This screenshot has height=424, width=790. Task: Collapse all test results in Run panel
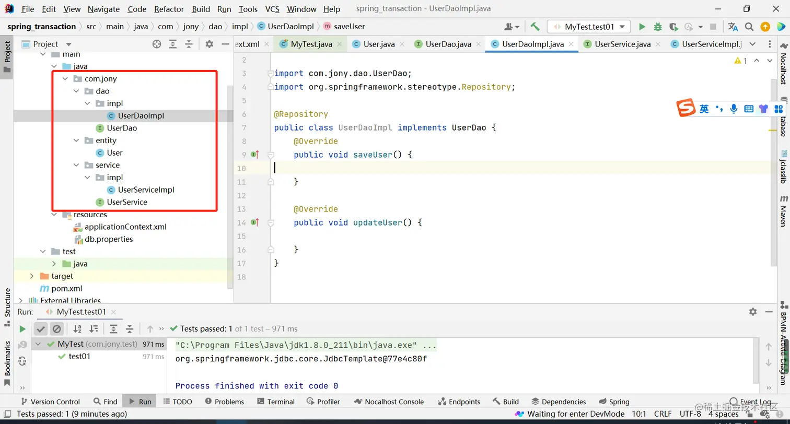point(130,329)
